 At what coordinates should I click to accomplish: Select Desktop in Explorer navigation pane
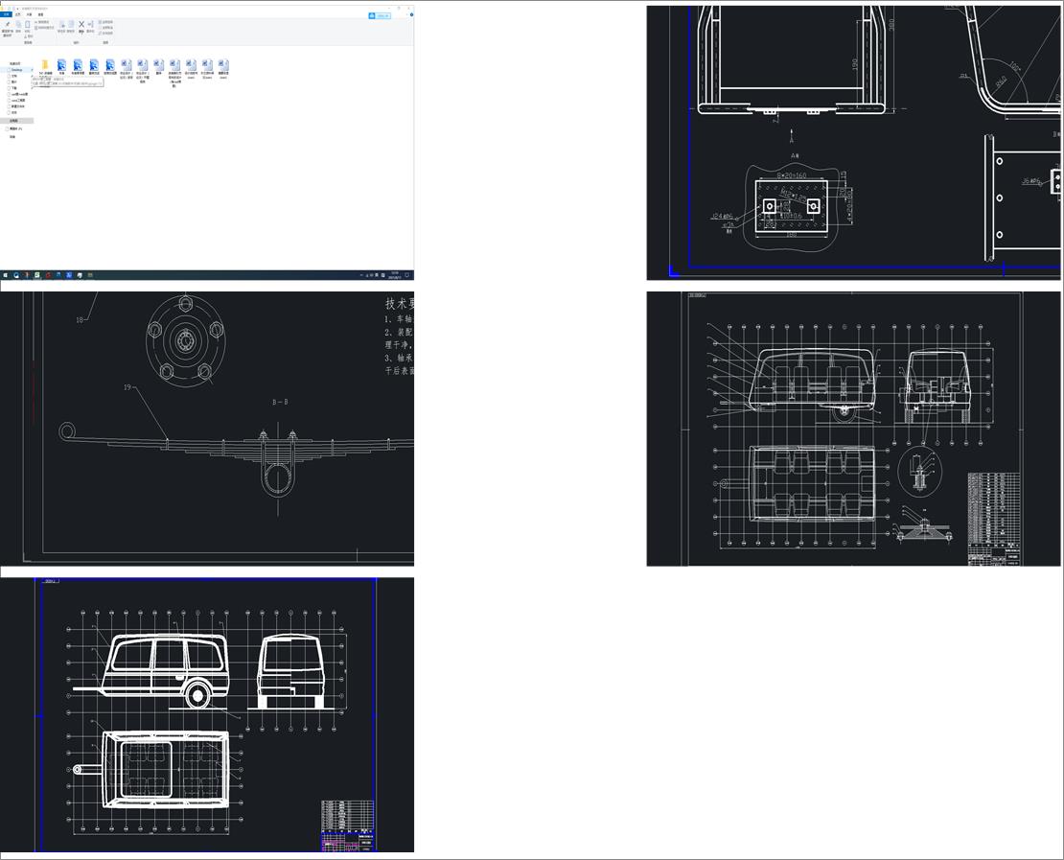16,69
